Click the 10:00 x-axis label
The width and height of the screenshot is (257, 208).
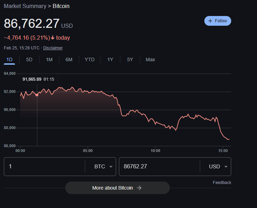(x=156, y=151)
